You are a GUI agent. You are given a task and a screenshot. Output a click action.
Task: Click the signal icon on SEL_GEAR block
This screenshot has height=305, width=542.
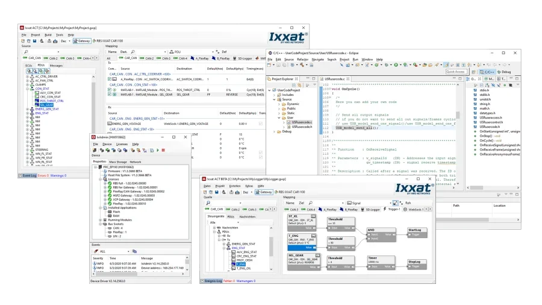(317, 256)
